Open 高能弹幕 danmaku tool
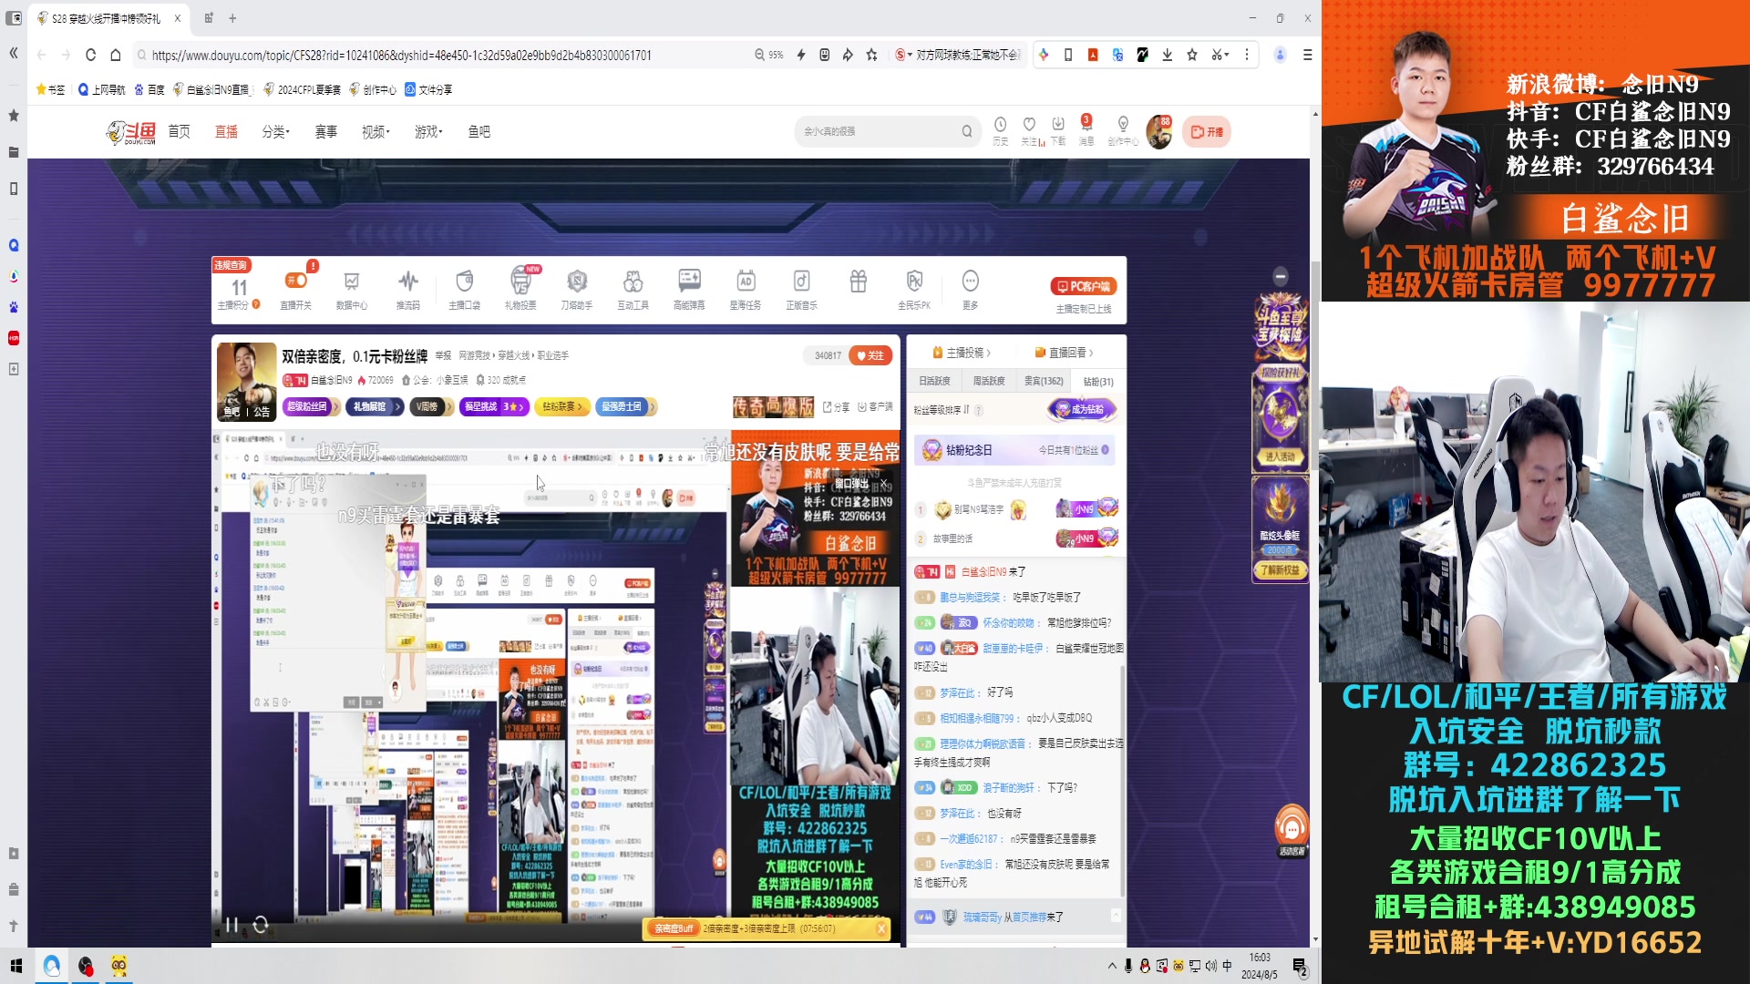1750x984 pixels. (689, 282)
